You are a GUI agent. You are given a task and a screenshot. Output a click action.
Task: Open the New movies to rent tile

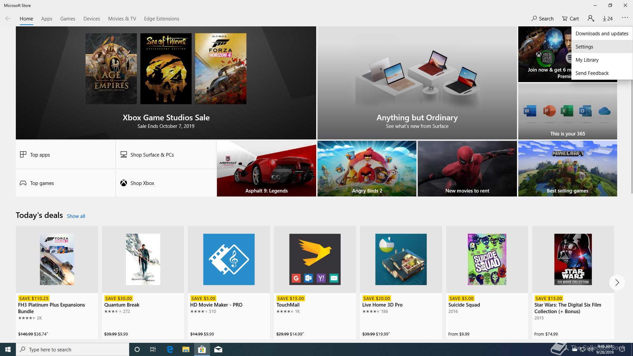tap(467, 169)
